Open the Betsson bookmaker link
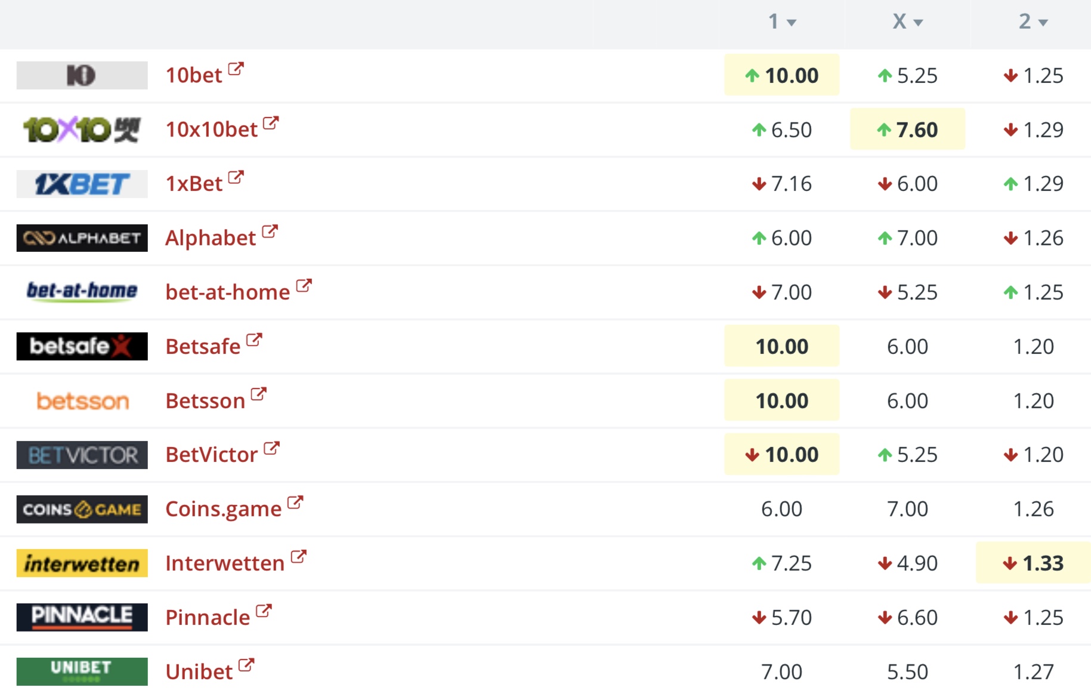1091x693 pixels. click(x=205, y=401)
